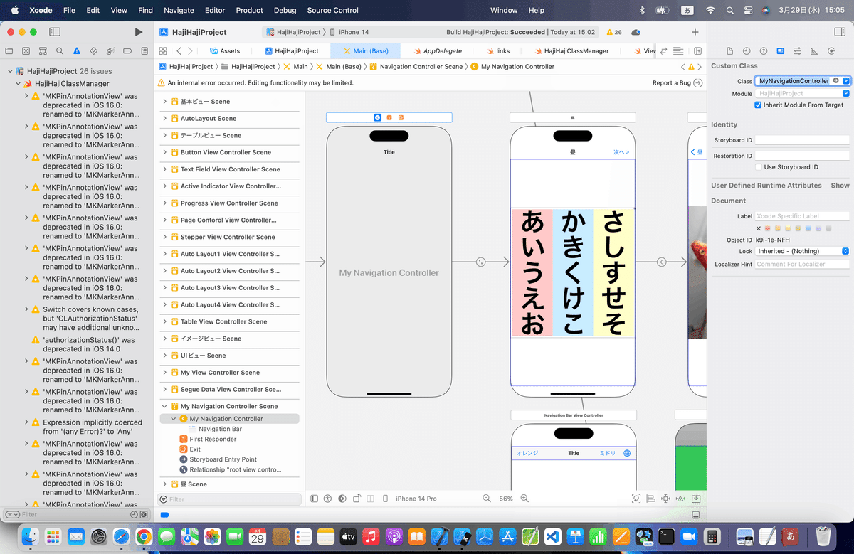Collapse the HajiHajiProject issues group
The width and height of the screenshot is (854, 554).
point(9,71)
